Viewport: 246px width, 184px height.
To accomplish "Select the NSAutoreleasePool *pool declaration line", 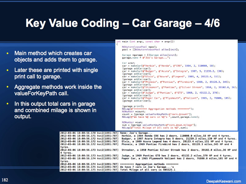I will pos(138,47).
